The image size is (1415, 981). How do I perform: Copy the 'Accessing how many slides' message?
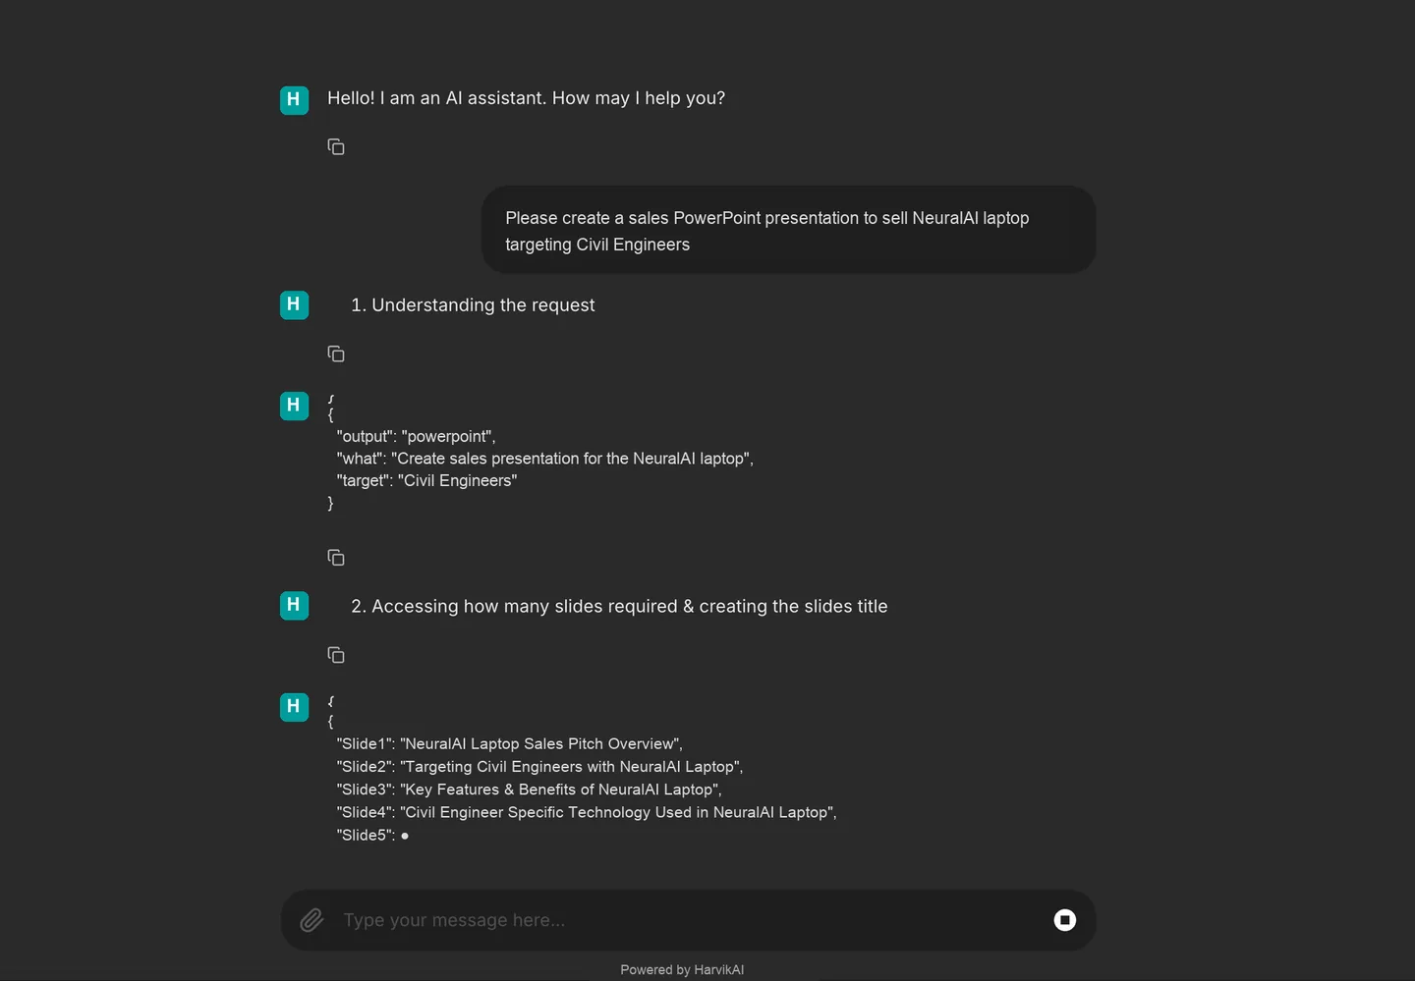coord(336,655)
